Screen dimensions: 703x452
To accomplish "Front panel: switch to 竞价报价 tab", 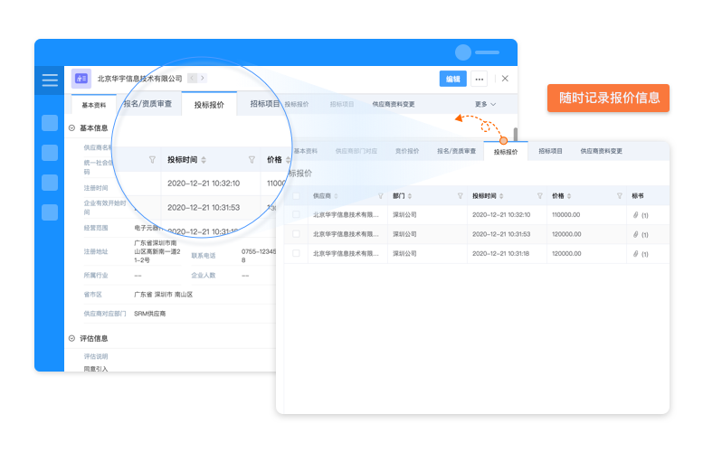I will point(406,151).
